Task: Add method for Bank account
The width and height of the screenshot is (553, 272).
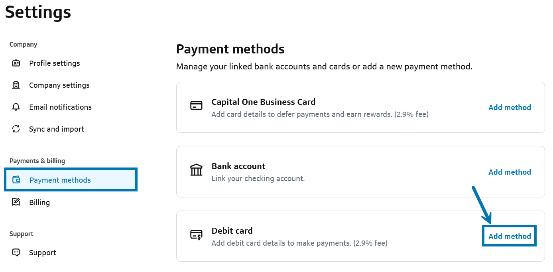Action: (510, 172)
